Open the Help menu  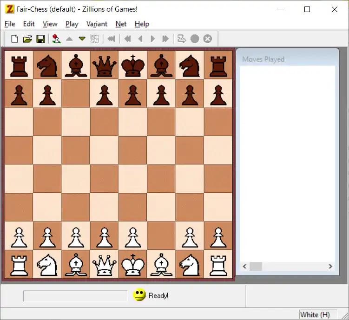click(142, 24)
